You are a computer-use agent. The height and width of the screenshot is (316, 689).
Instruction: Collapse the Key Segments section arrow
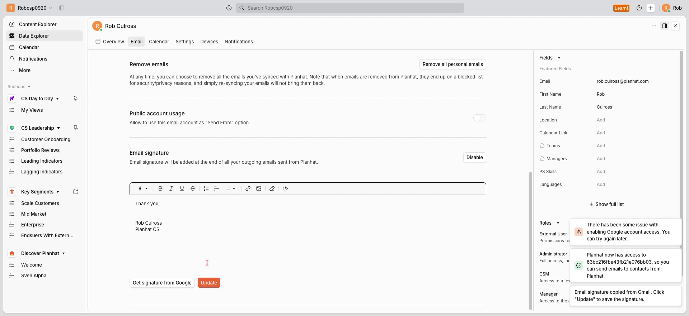pyautogui.click(x=58, y=192)
